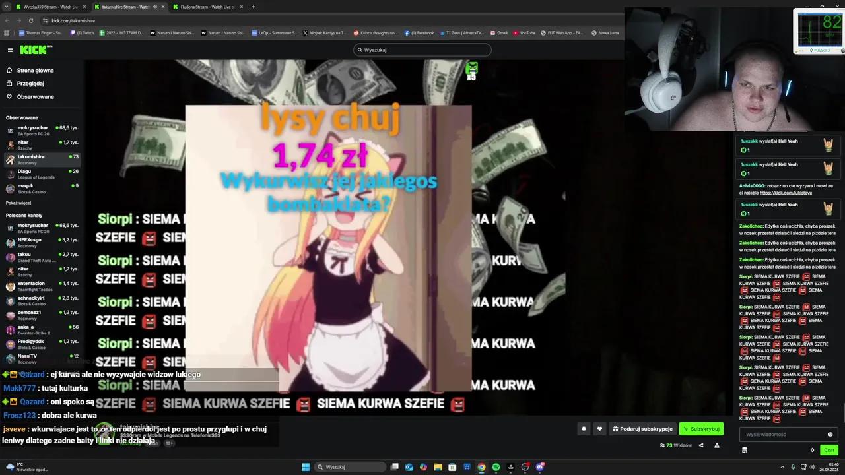Click the Kick search box Wyszukaj
Image resolution: width=845 pixels, height=475 pixels.
point(422,49)
